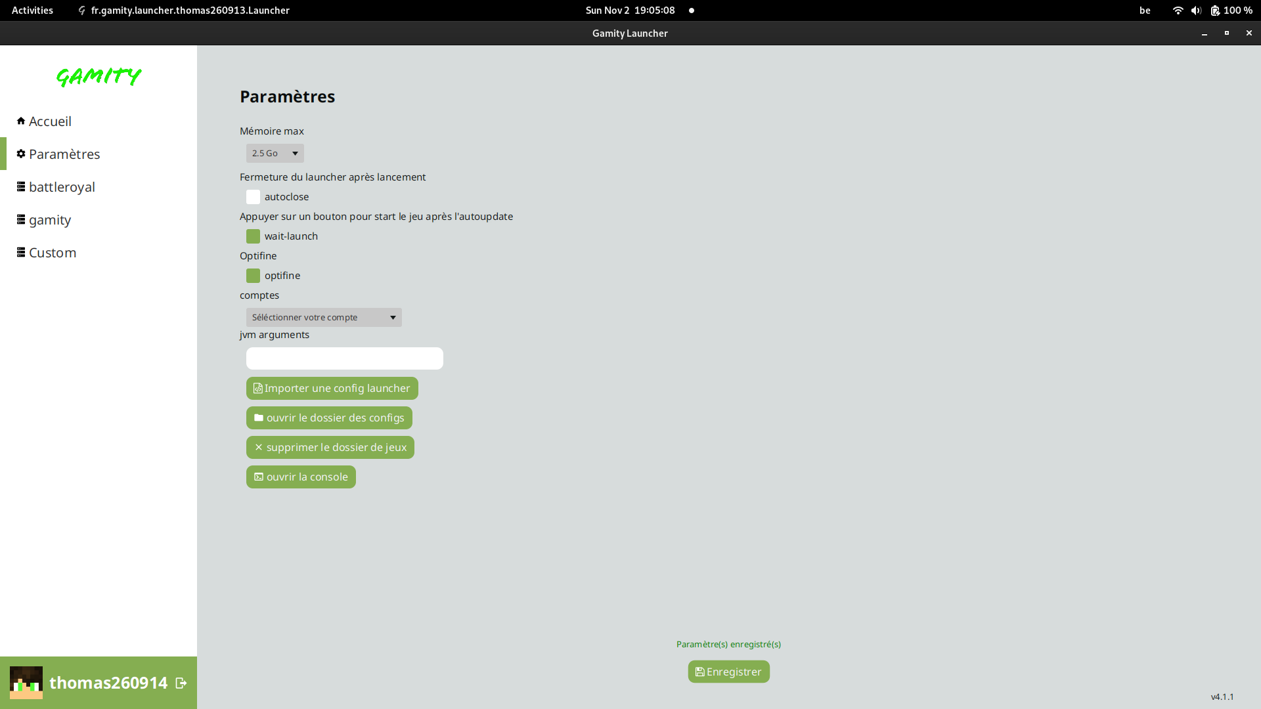The width and height of the screenshot is (1261, 709).
Task: Click the Enregistrer save button
Action: tap(728, 672)
